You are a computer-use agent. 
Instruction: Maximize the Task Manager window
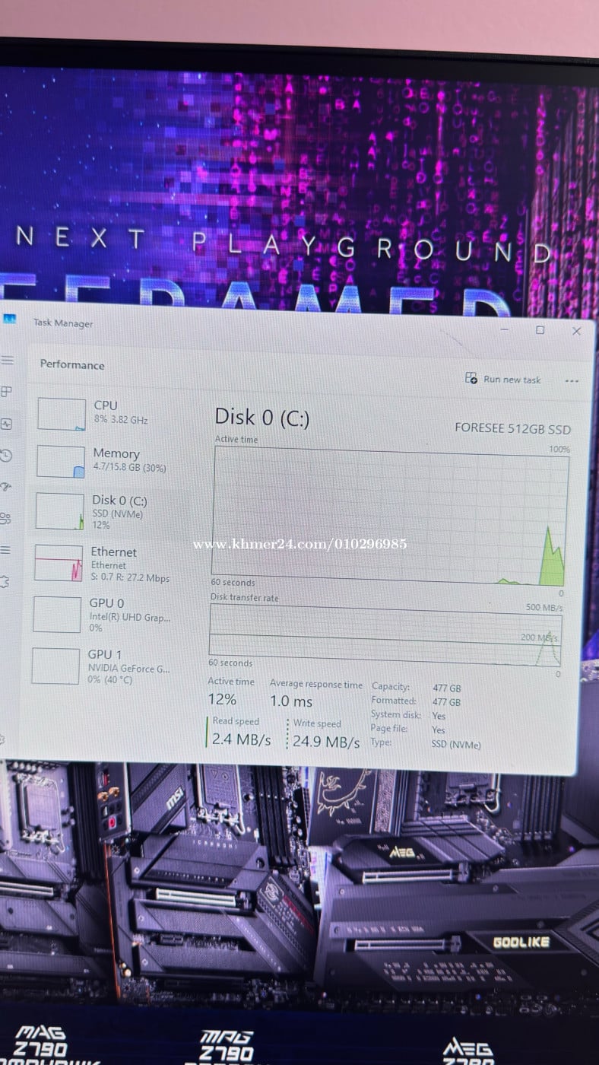pyautogui.click(x=540, y=330)
